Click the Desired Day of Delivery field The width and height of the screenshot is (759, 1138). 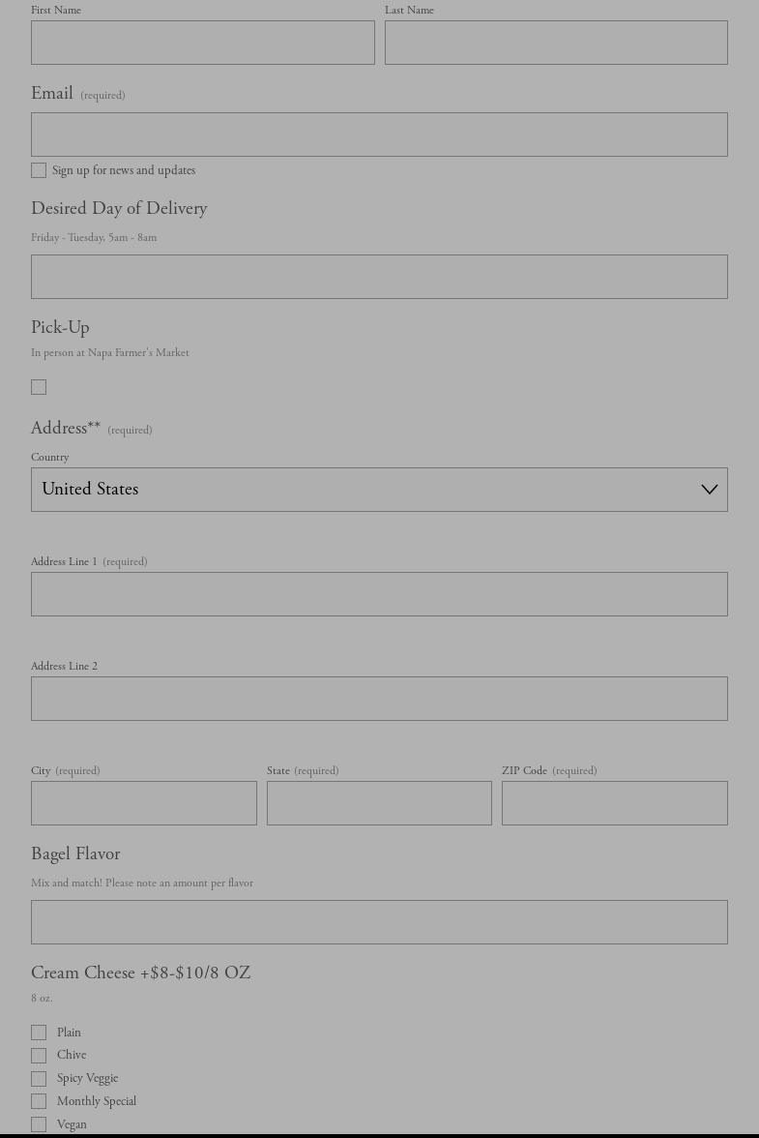pyautogui.click(x=379, y=277)
